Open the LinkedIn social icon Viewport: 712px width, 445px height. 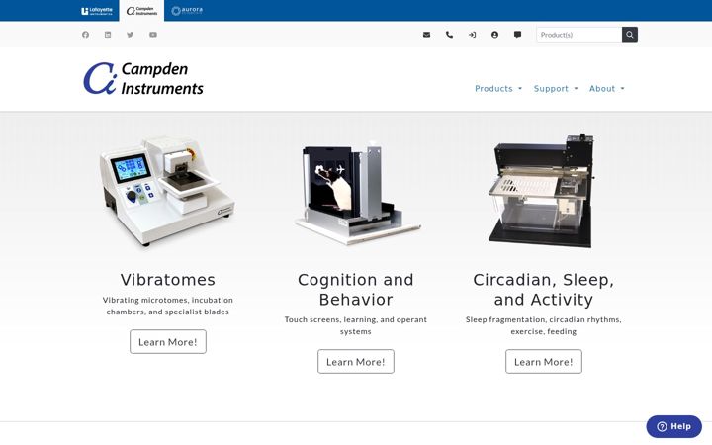108,35
